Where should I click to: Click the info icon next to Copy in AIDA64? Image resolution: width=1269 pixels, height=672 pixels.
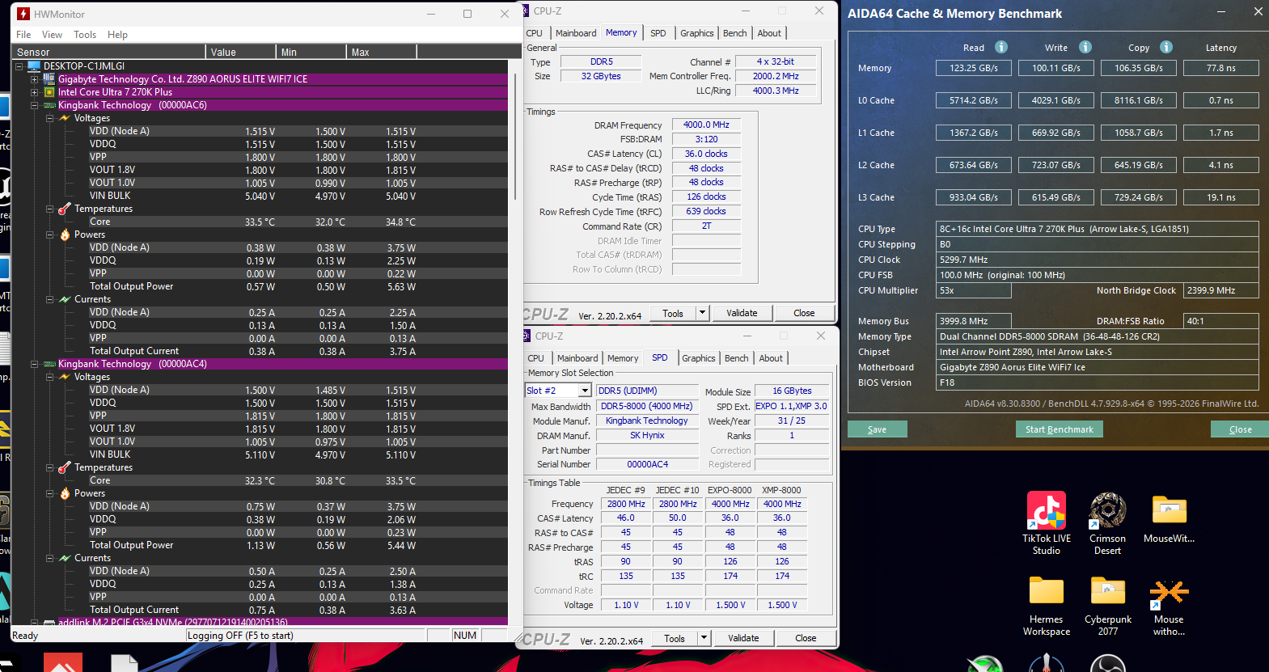(1166, 47)
